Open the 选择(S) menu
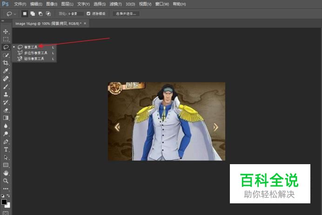Image resolution: width=322 pixels, height=215 pixels. (x=100, y=4)
